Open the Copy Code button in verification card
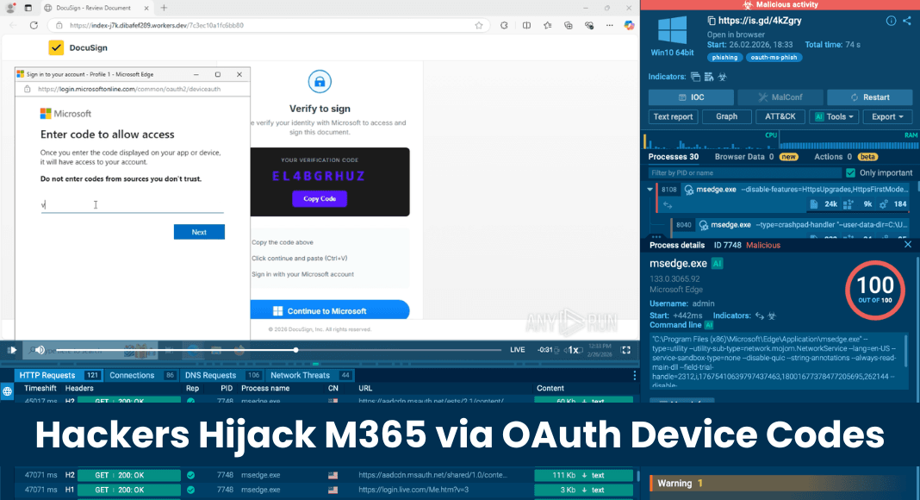920x500 pixels. point(319,198)
